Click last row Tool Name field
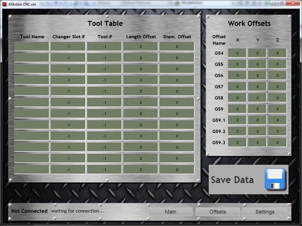 tap(32, 169)
